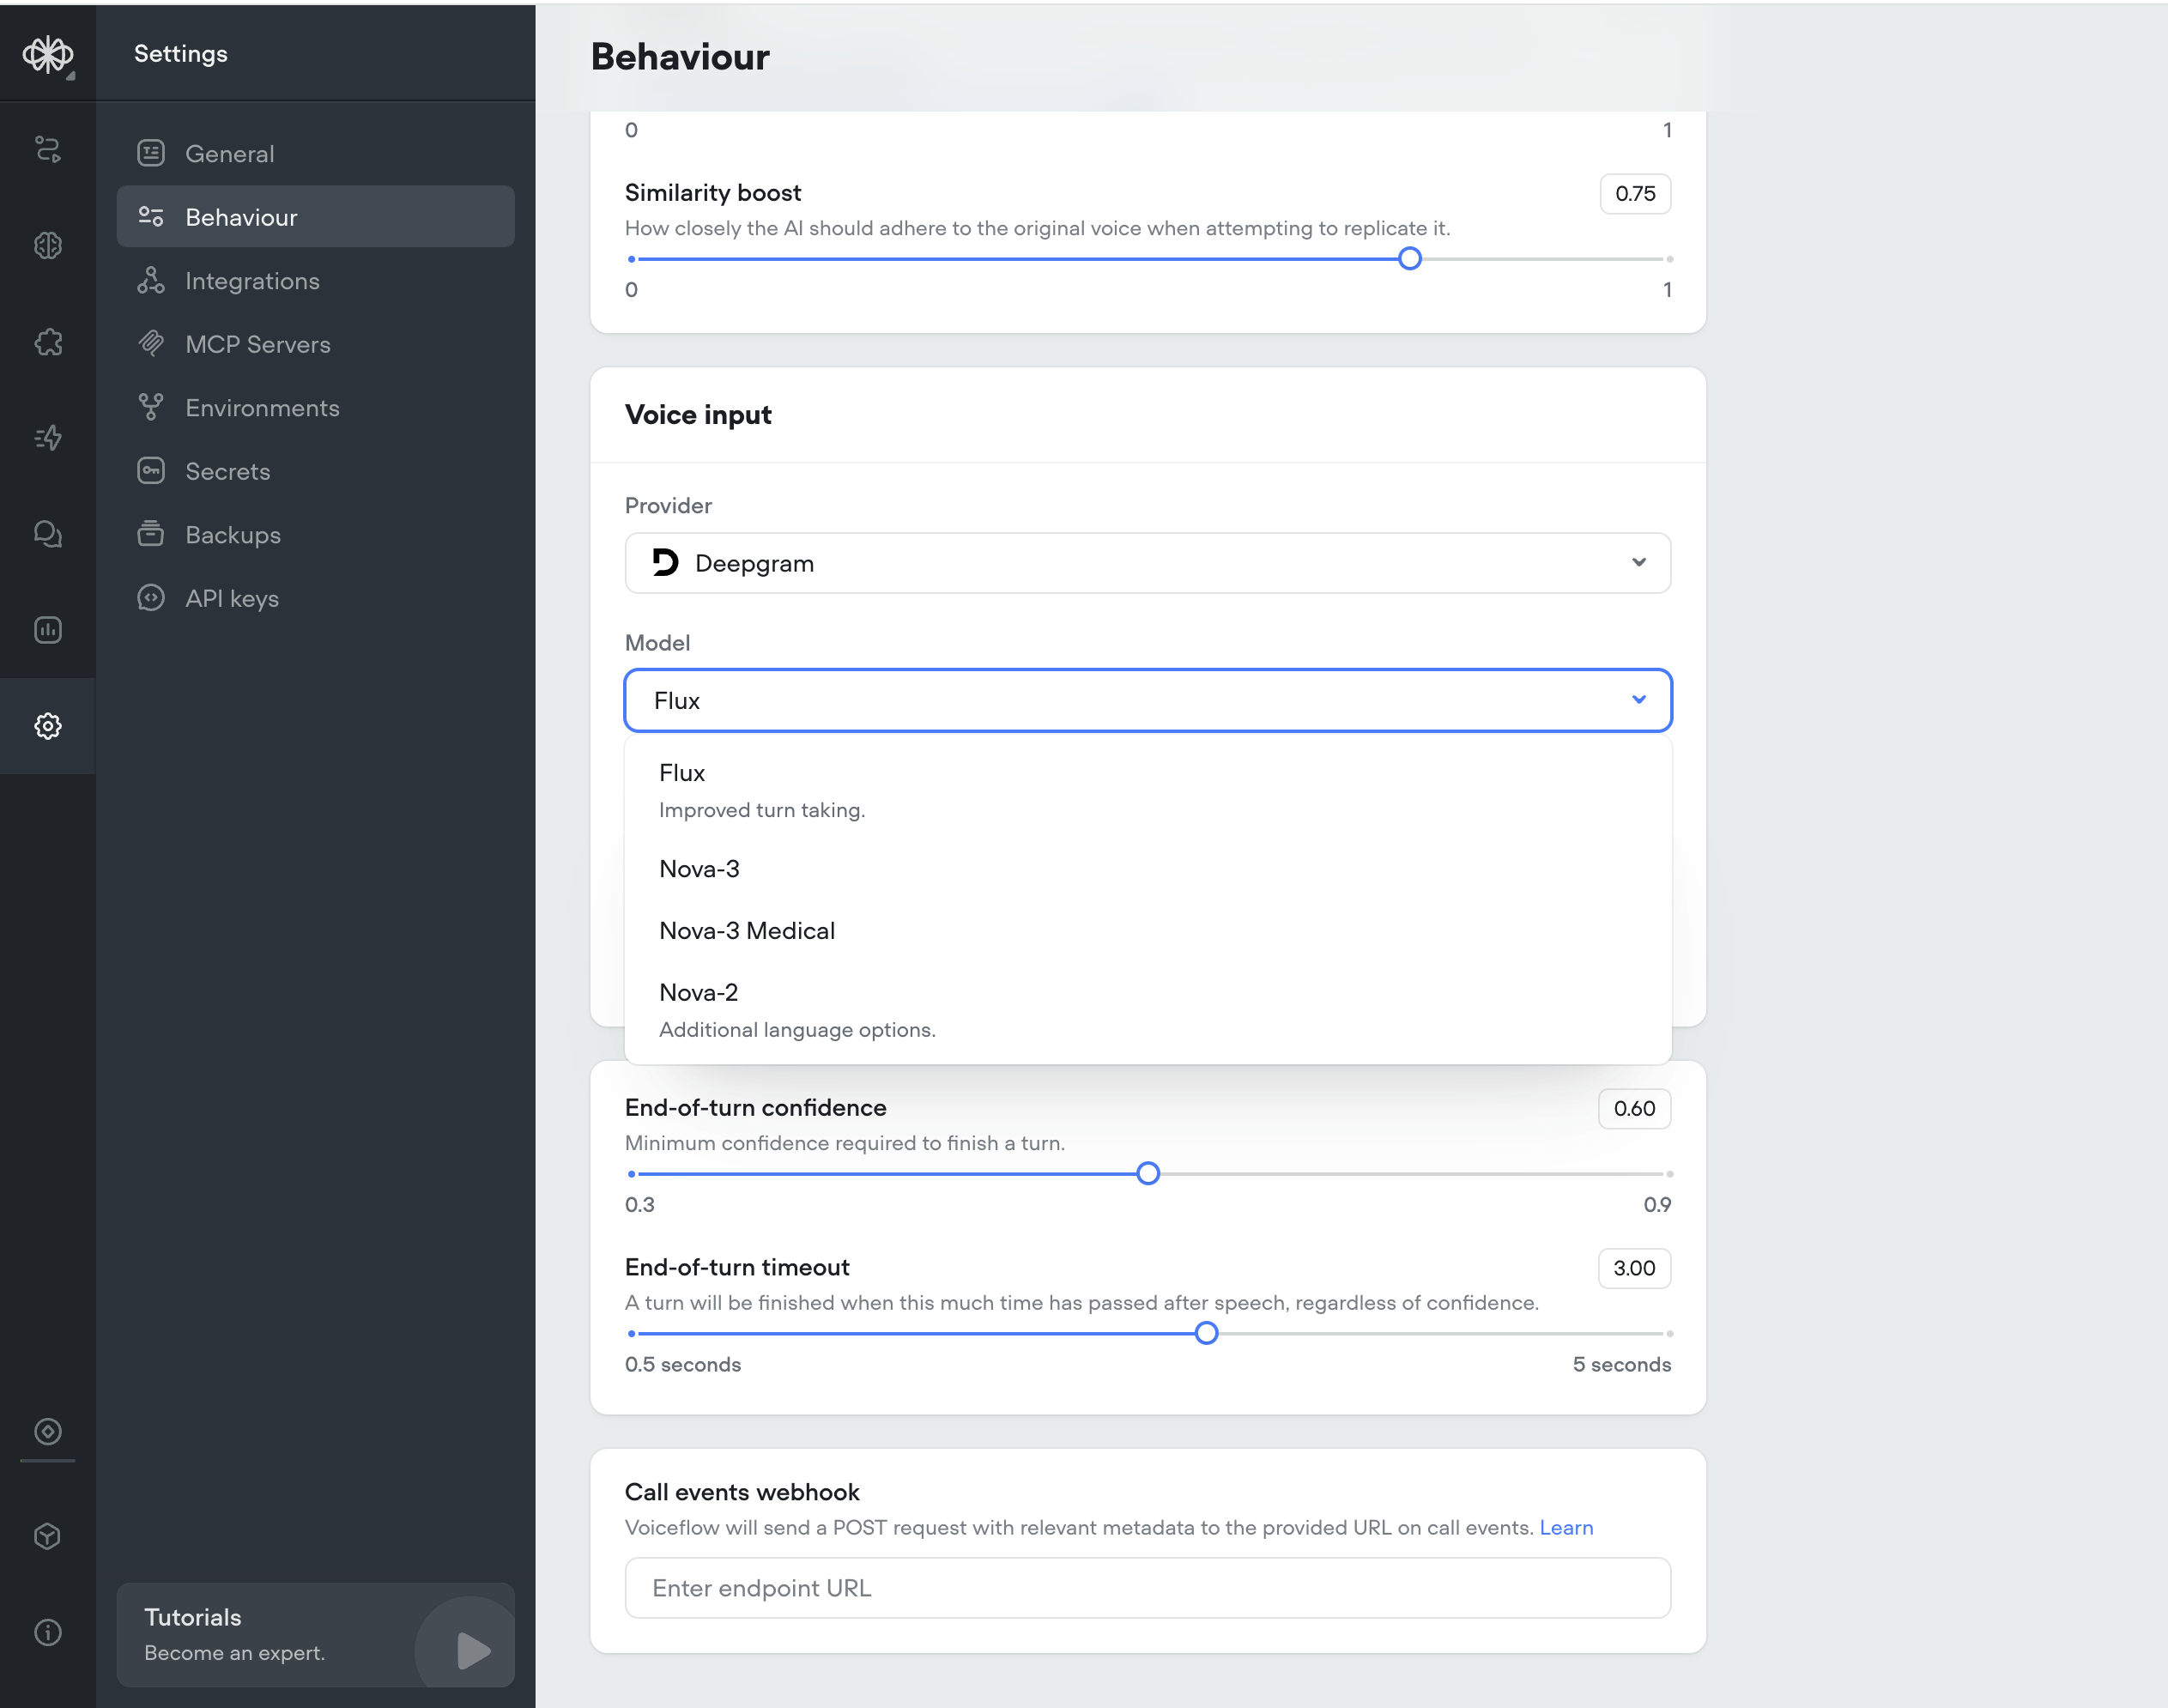
Task: Click the info icon at bottom left
Action: click(47, 1632)
